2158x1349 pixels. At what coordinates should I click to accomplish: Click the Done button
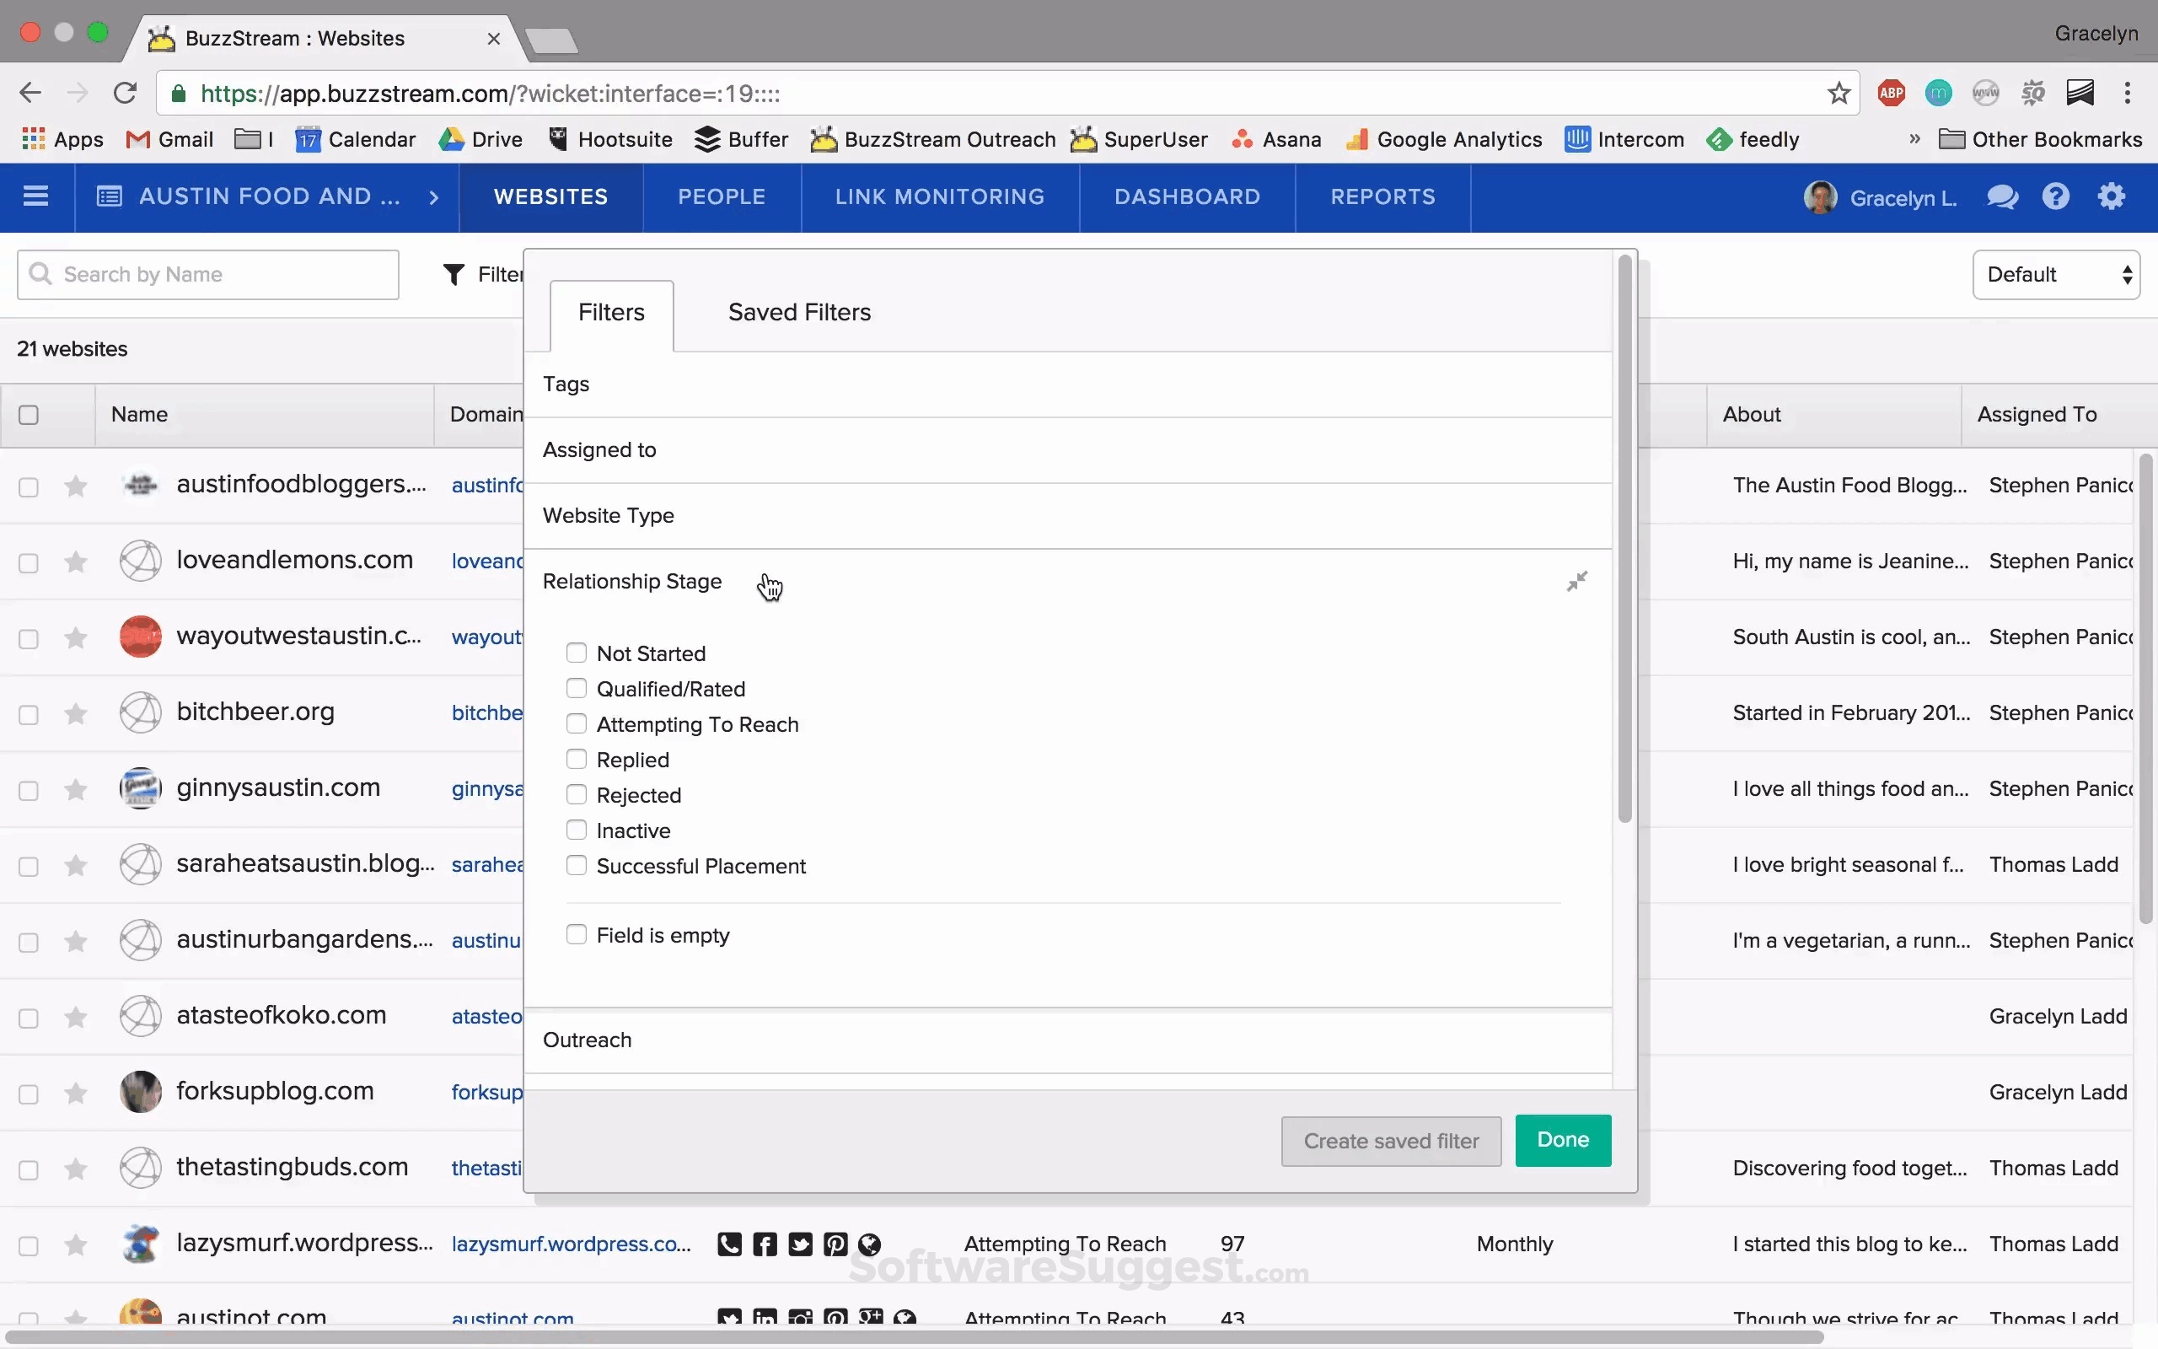[1562, 1140]
